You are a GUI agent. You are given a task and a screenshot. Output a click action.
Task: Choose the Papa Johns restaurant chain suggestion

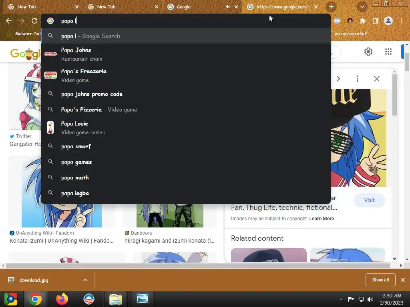(186, 54)
